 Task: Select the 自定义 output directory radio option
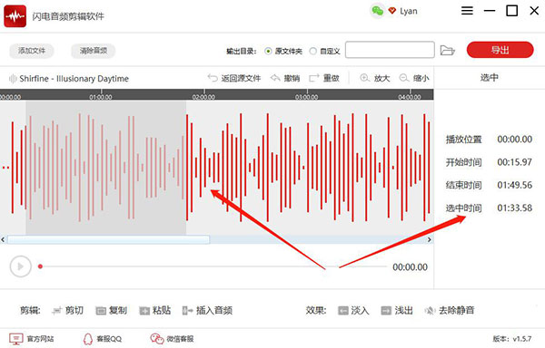coord(312,52)
